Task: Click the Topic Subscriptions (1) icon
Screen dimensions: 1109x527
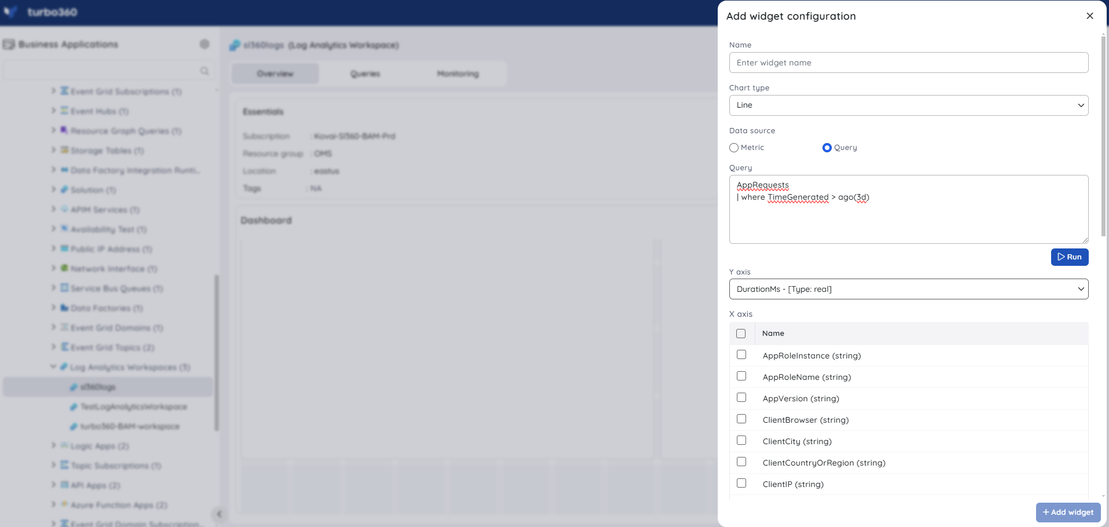Action: tap(64, 465)
